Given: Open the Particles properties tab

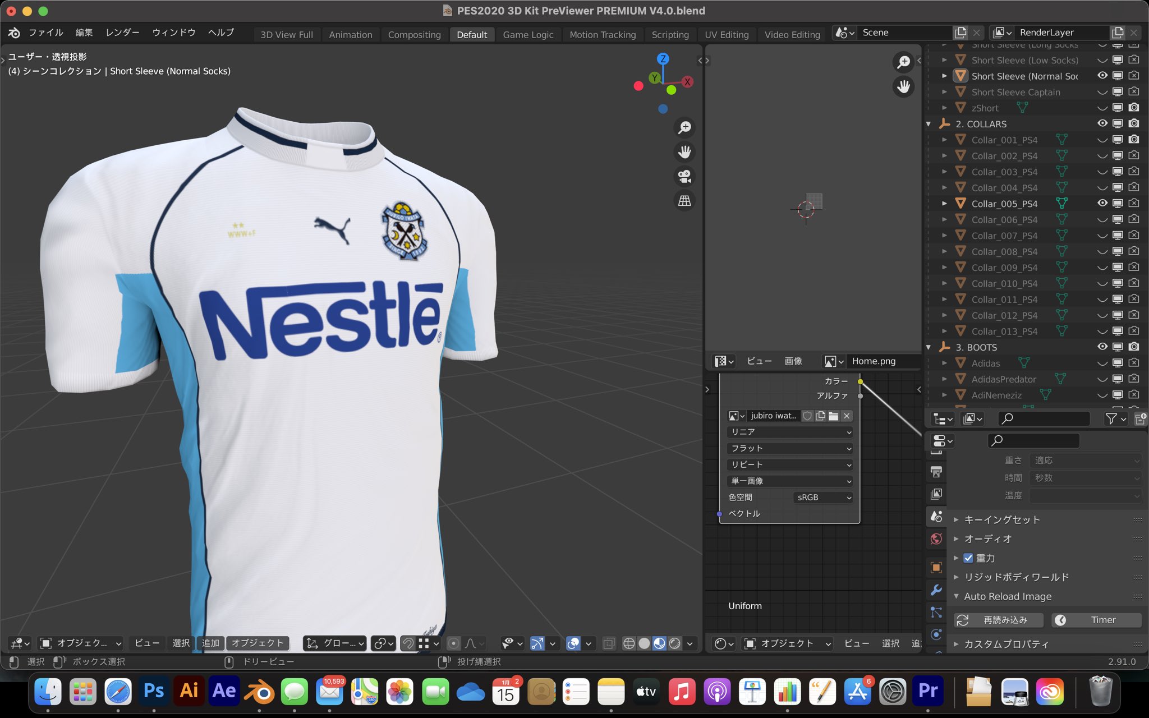Looking at the screenshot, I should pyautogui.click(x=936, y=613).
